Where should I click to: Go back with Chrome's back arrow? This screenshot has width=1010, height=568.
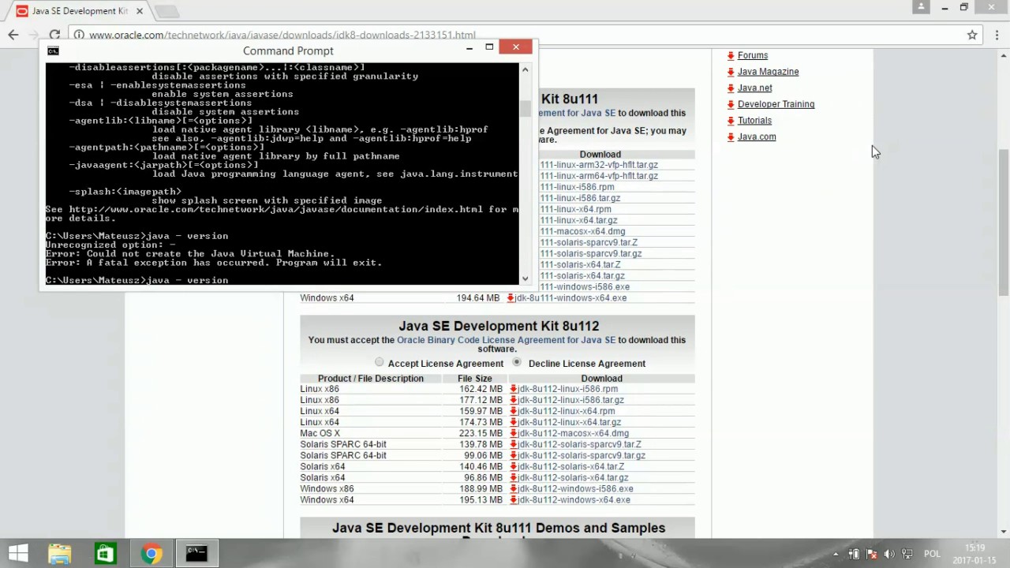point(13,35)
